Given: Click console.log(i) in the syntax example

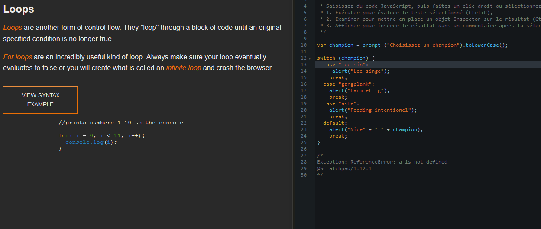Looking at the screenshot, I should pos(91,142).
